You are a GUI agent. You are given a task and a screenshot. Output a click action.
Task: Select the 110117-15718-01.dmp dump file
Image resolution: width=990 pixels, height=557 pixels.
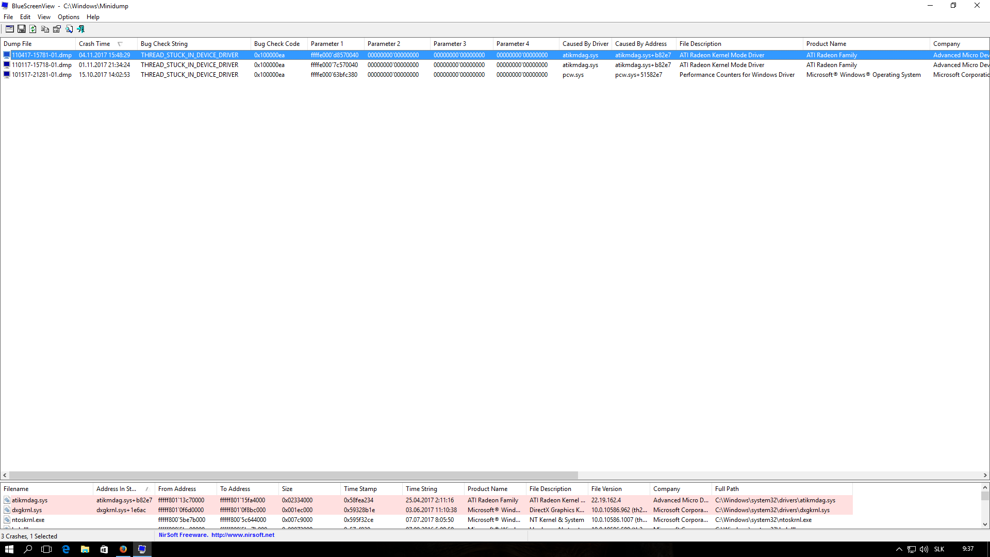pyautogui.click(x=41, y=65)
